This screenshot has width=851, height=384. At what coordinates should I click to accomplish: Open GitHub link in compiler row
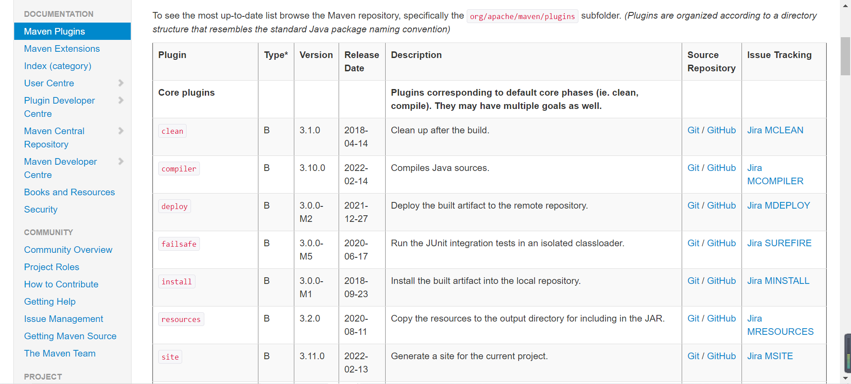721,168
